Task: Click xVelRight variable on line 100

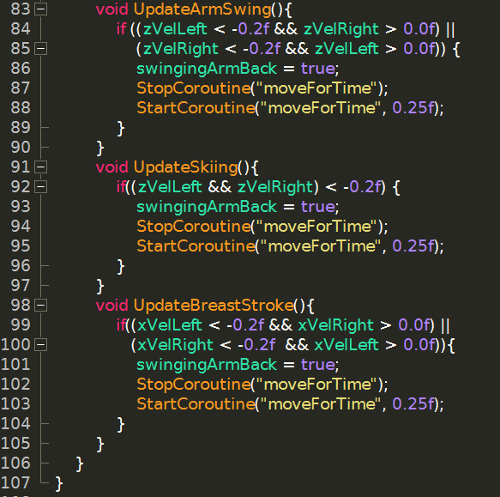Action: (175, 345)
